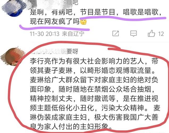Open replies with the speech bubble icon
Screen dimensions: 169x133
point(133,33)
